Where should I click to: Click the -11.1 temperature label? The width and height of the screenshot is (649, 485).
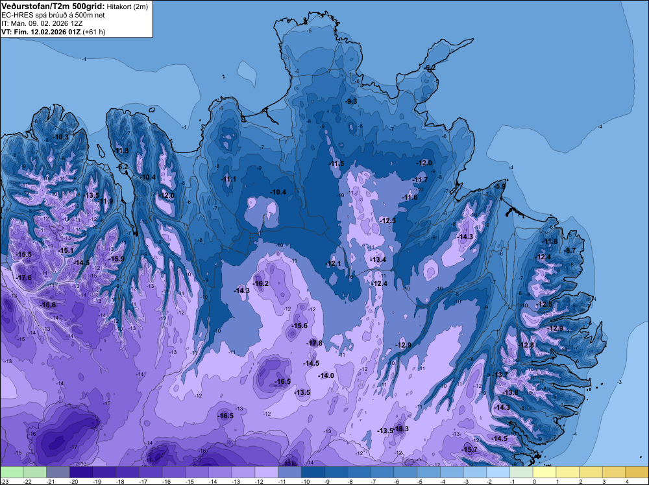[x=228, y=180]
